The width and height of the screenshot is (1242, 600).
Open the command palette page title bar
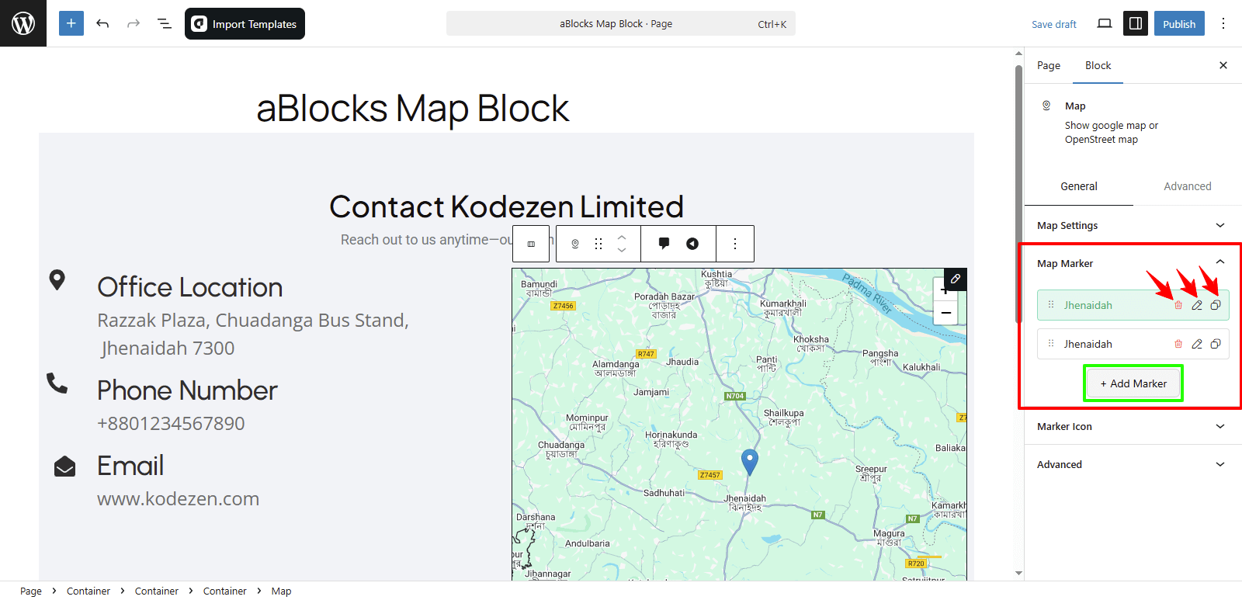click(x=621, y=23)
